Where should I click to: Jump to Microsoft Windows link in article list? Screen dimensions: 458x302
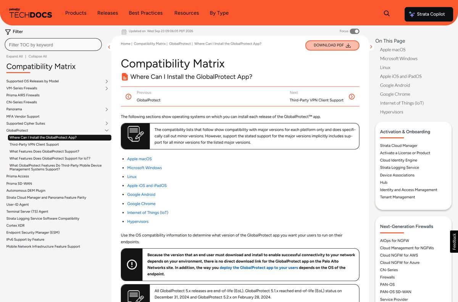(145, 168)
